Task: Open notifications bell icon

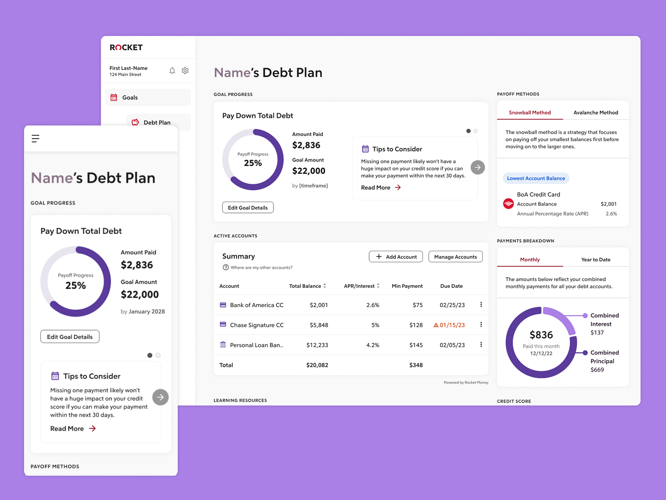Action: pyautogui.click(x=172, y=71)
